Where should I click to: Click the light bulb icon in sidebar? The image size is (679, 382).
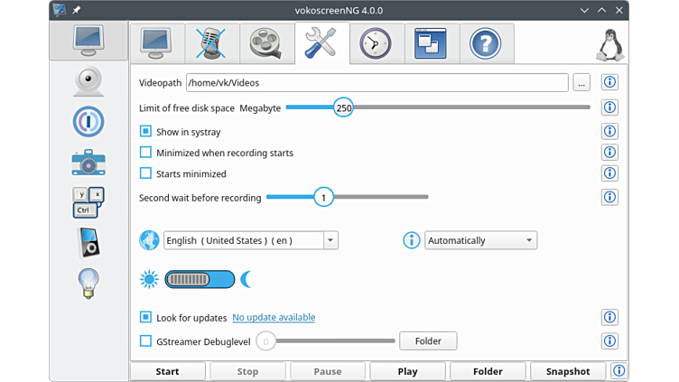coord(88,284)
